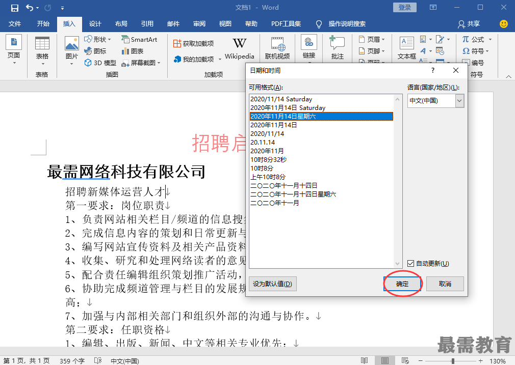515x365 pixels.
Task: Select format 2020年11月14日 Saturday
Action: click(x=321, y=107)
